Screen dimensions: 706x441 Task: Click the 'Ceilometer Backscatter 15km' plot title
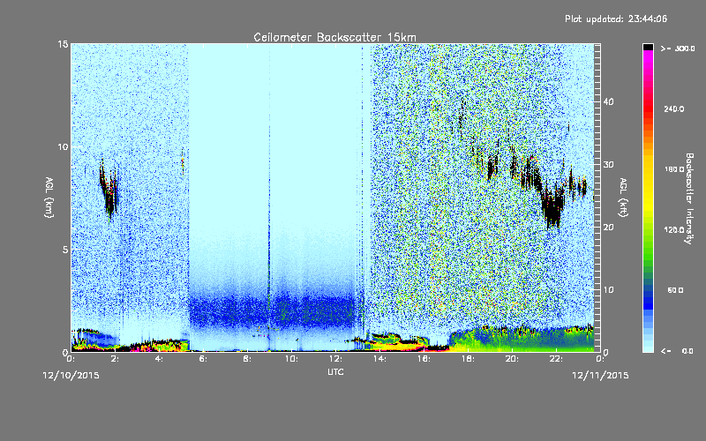coord(334,37)
